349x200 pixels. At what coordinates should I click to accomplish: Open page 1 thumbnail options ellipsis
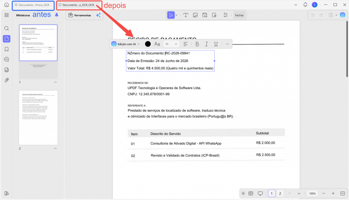(55, 82)
